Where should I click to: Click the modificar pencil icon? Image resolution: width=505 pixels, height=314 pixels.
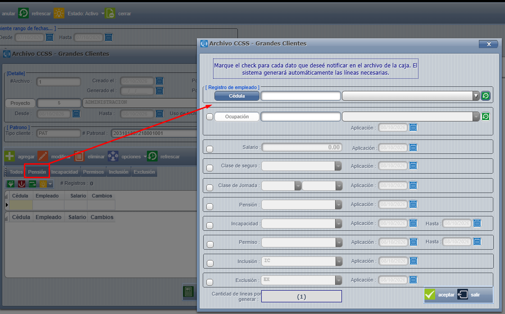coord(43,157)
